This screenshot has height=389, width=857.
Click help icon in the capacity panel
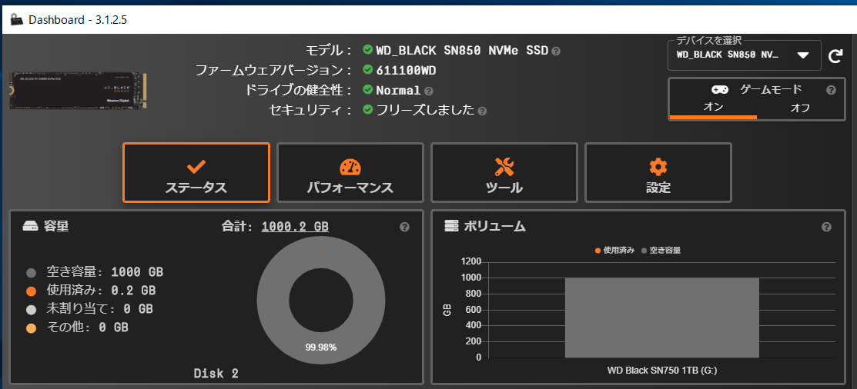[x=404, y=227]
